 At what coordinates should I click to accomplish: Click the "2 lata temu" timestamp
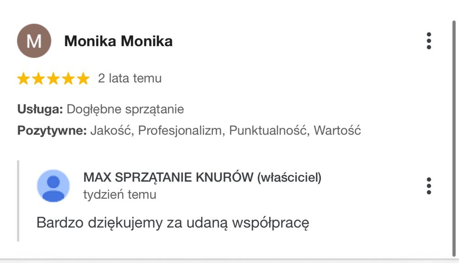tap(130, 78)
